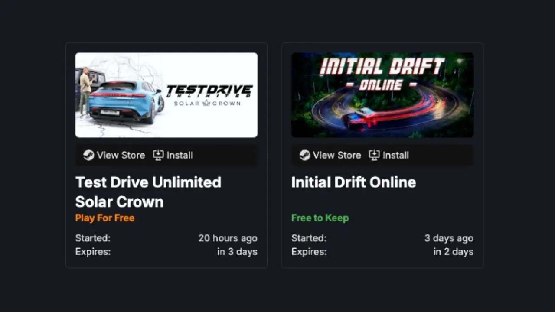Screen dimensions: 555x312
Task: Click the install download icon for Test Drive
Action: coord(158,155)
